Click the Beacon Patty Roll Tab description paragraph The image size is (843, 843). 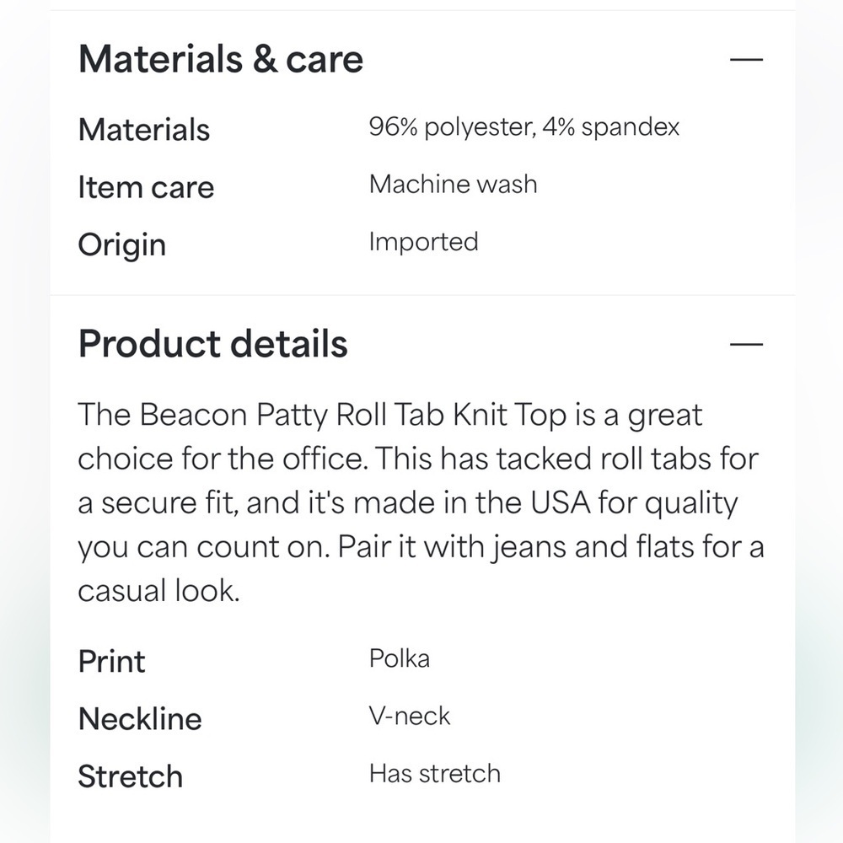[x=421, y=502]
